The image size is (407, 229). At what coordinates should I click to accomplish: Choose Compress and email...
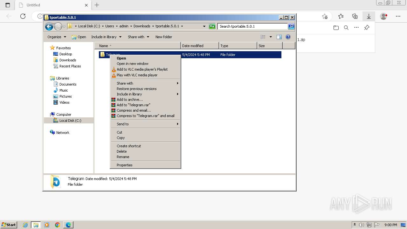tap(145, 110)
